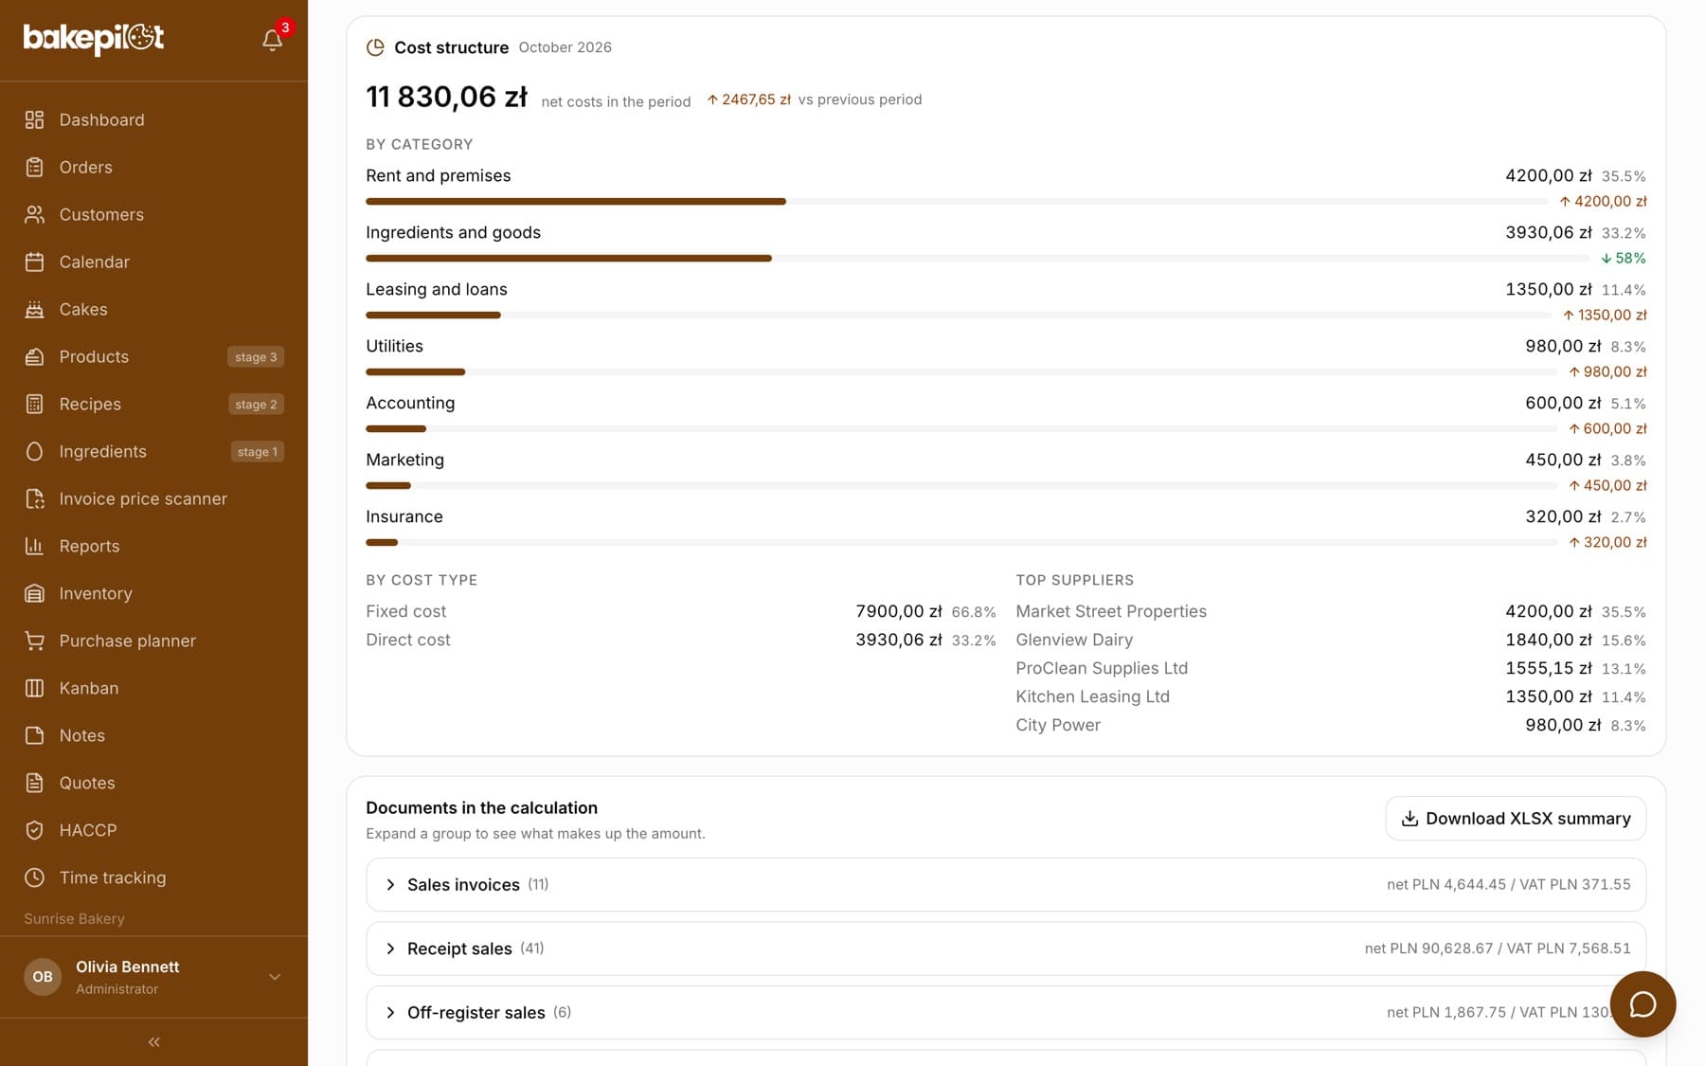The width and height of the screenshot is (1705, 1066).
Task: Click the Customers people icon
Action: click(35, 214)
